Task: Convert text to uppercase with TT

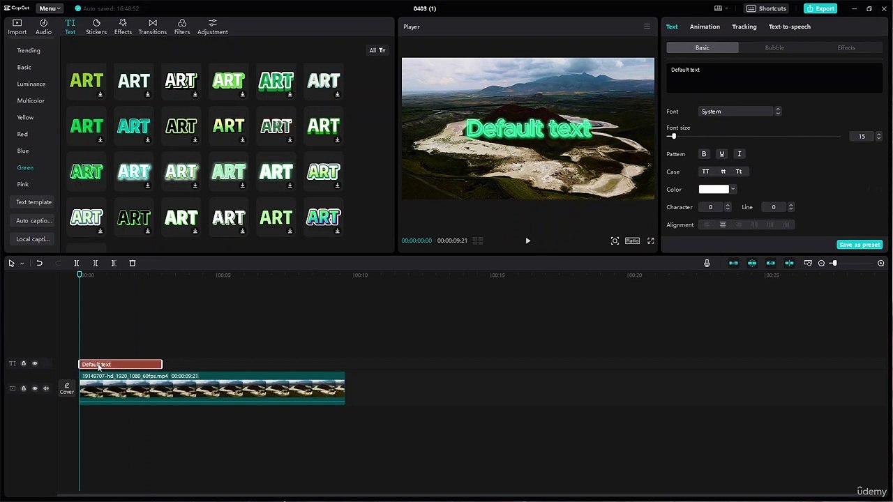Action: click(705, 172)
